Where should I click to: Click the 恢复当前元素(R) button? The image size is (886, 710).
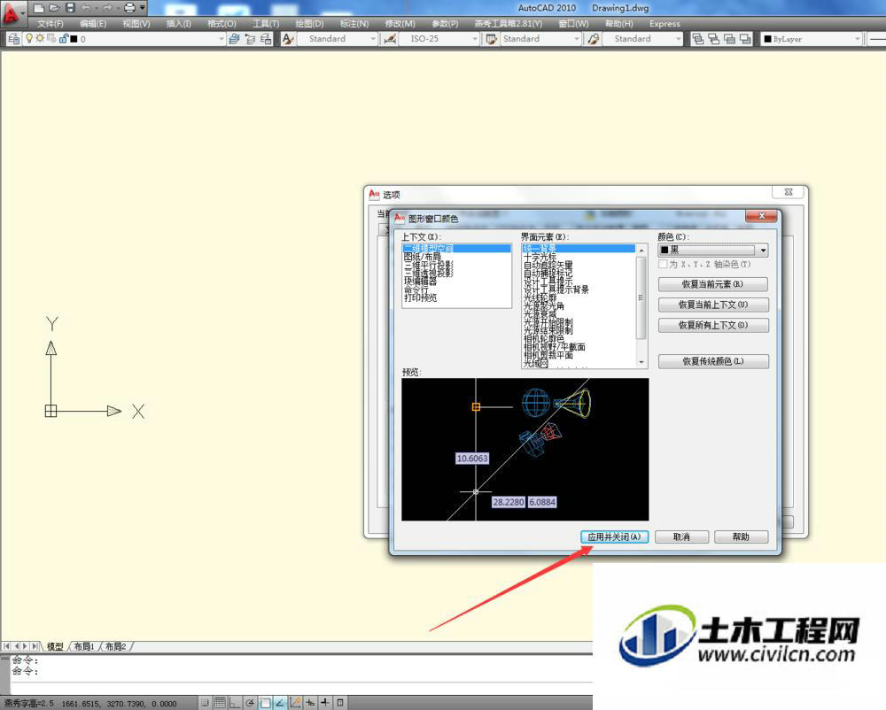(713, 284)
